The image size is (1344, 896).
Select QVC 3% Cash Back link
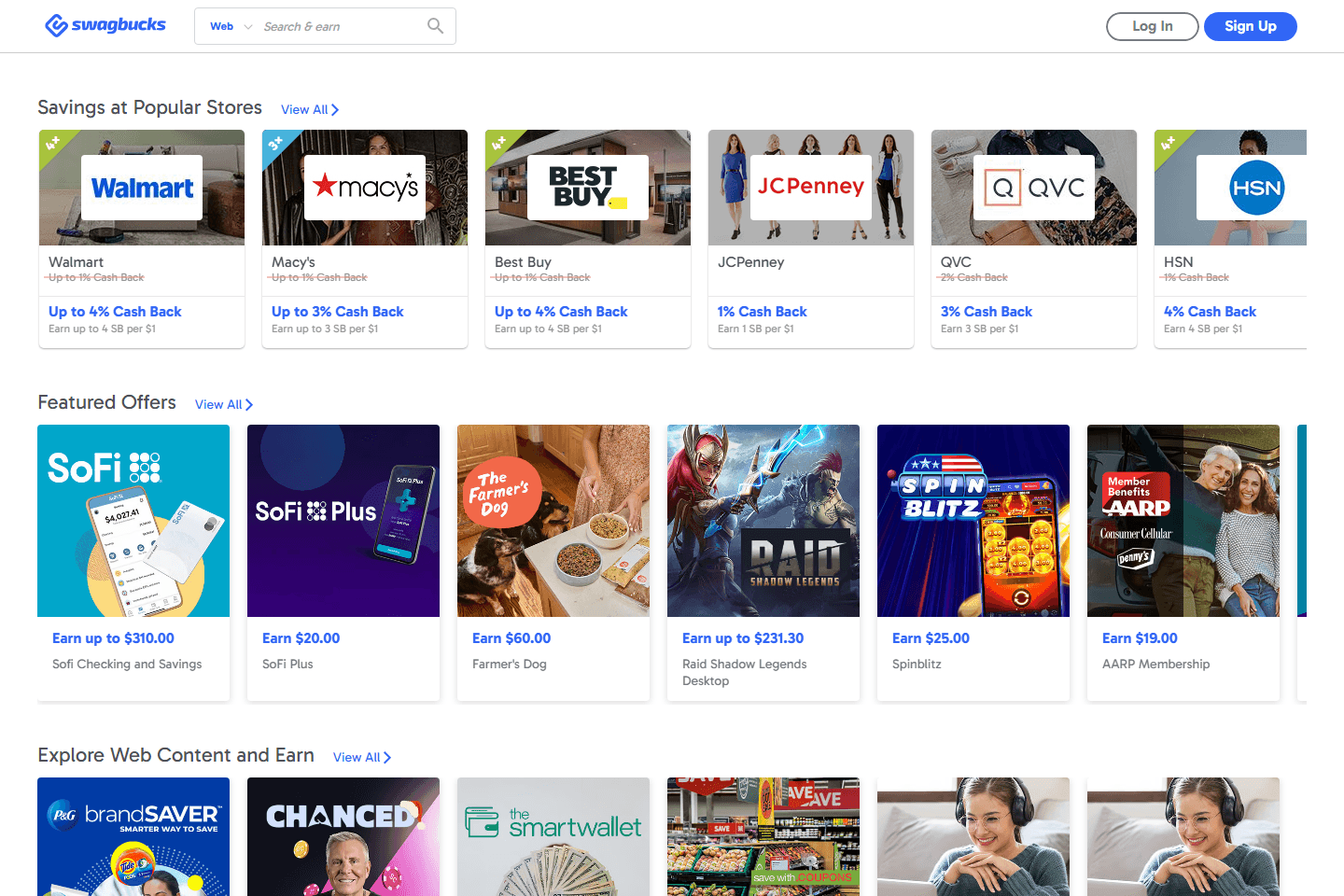click(x=987, y=312)
